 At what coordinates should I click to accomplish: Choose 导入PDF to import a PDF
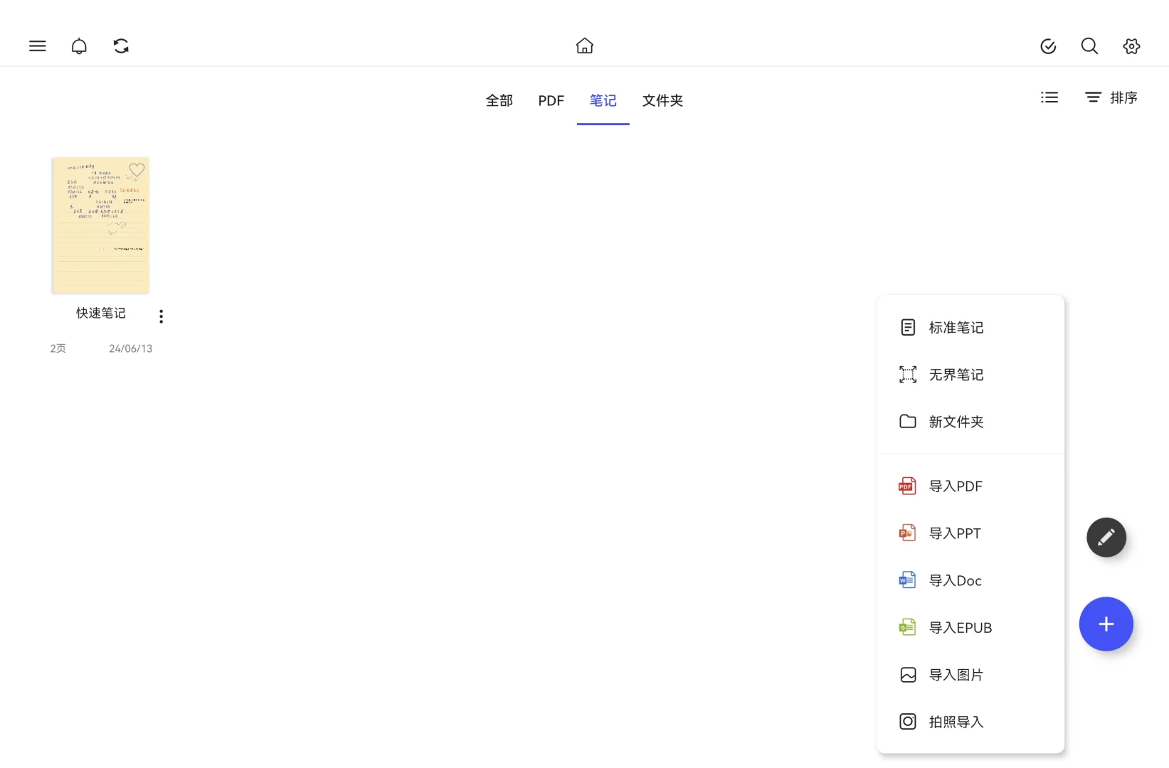(x=955, y=486)
